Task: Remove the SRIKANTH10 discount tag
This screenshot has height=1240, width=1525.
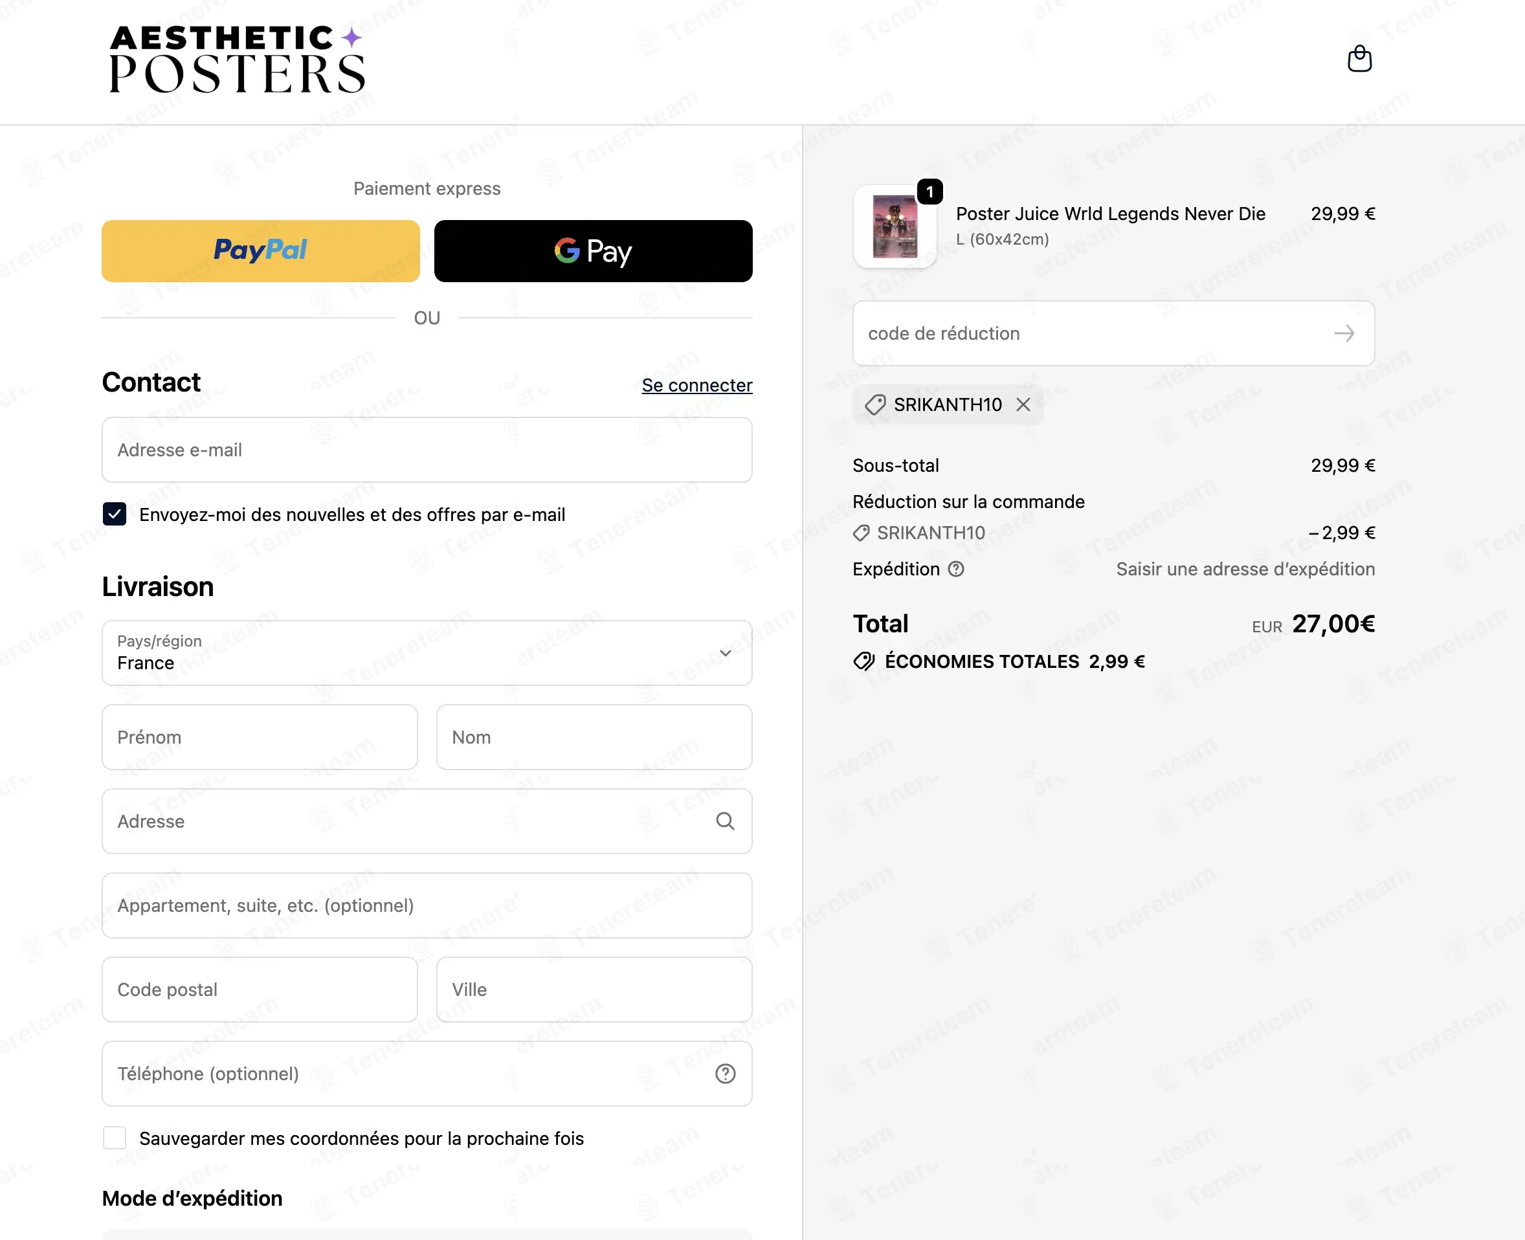Action: click(x=1023, y=405)
